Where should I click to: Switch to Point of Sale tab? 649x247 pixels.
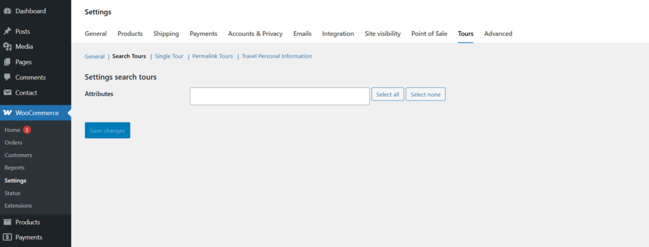tap(429, 34)
